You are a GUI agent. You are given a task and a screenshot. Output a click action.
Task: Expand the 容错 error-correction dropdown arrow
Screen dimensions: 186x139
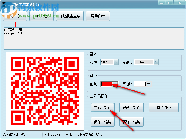click(116, 62)
